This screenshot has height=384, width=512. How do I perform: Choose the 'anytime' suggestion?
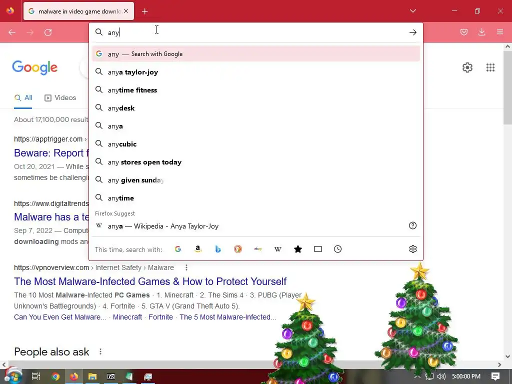point(256,198)
